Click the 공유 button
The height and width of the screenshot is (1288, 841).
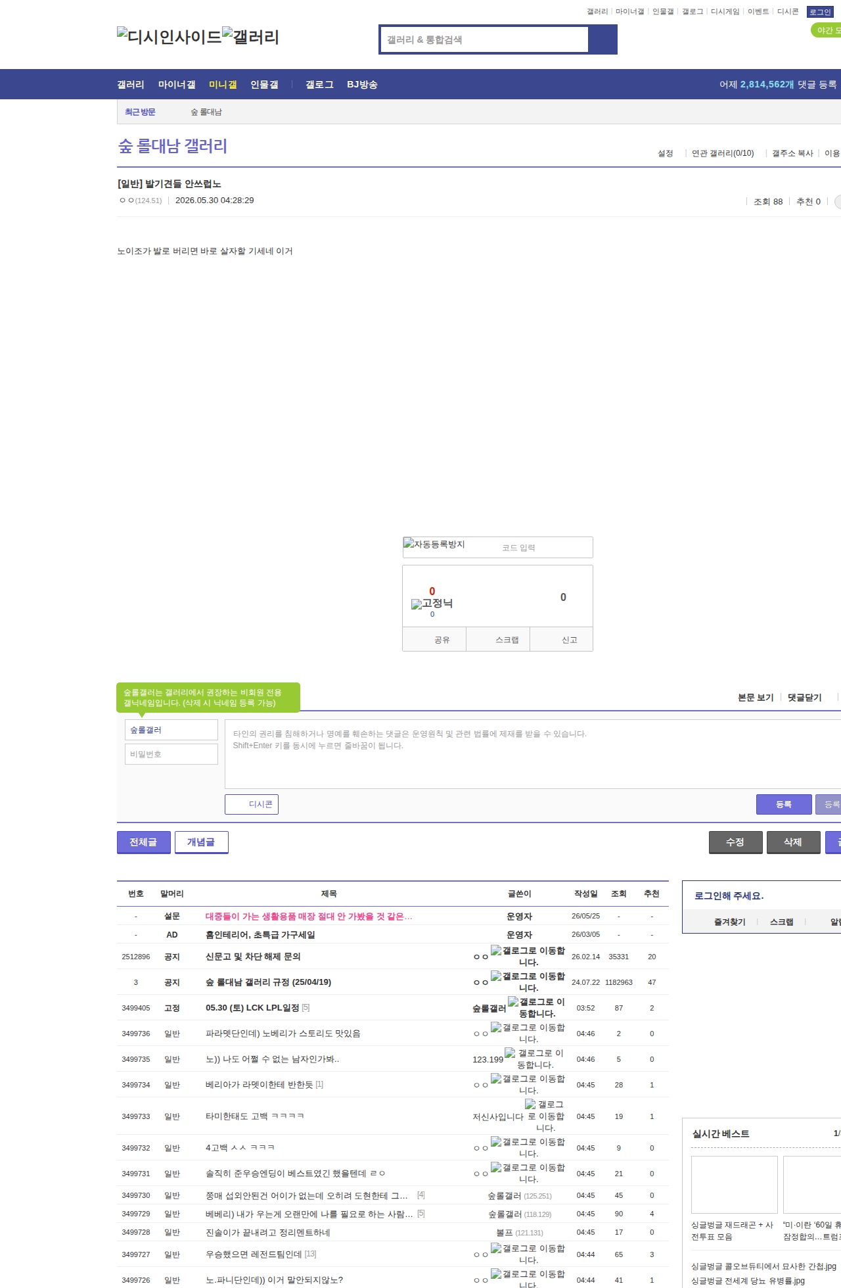434,639
